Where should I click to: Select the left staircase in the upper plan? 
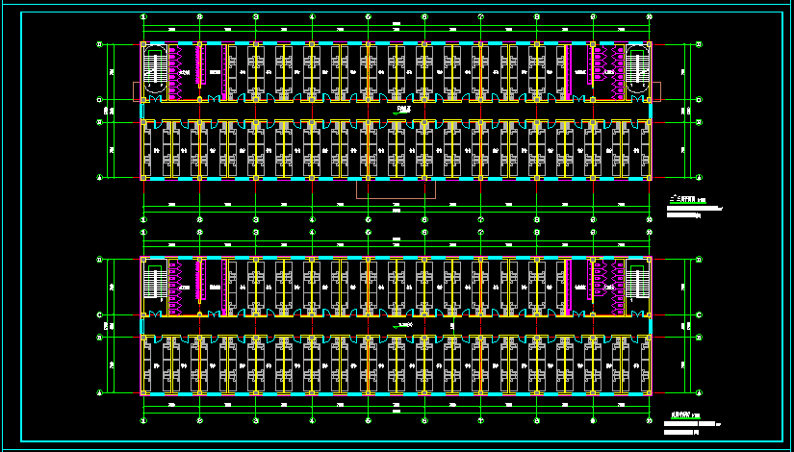pos(154,69)
